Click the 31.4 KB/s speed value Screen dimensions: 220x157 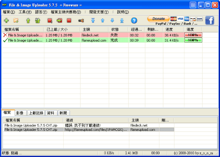(x=171, y=40)
